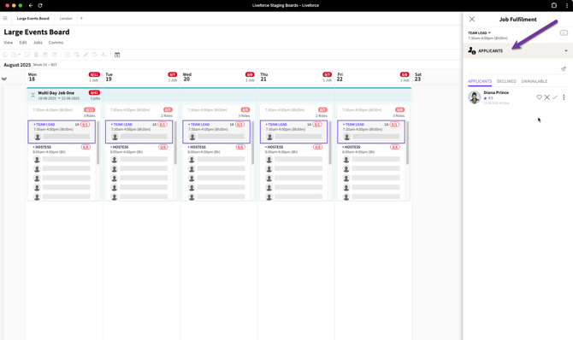The height and width of the screenshot is (340, 573).
Task: Add a new board with plus button
Action: click(x=81, y=18)
